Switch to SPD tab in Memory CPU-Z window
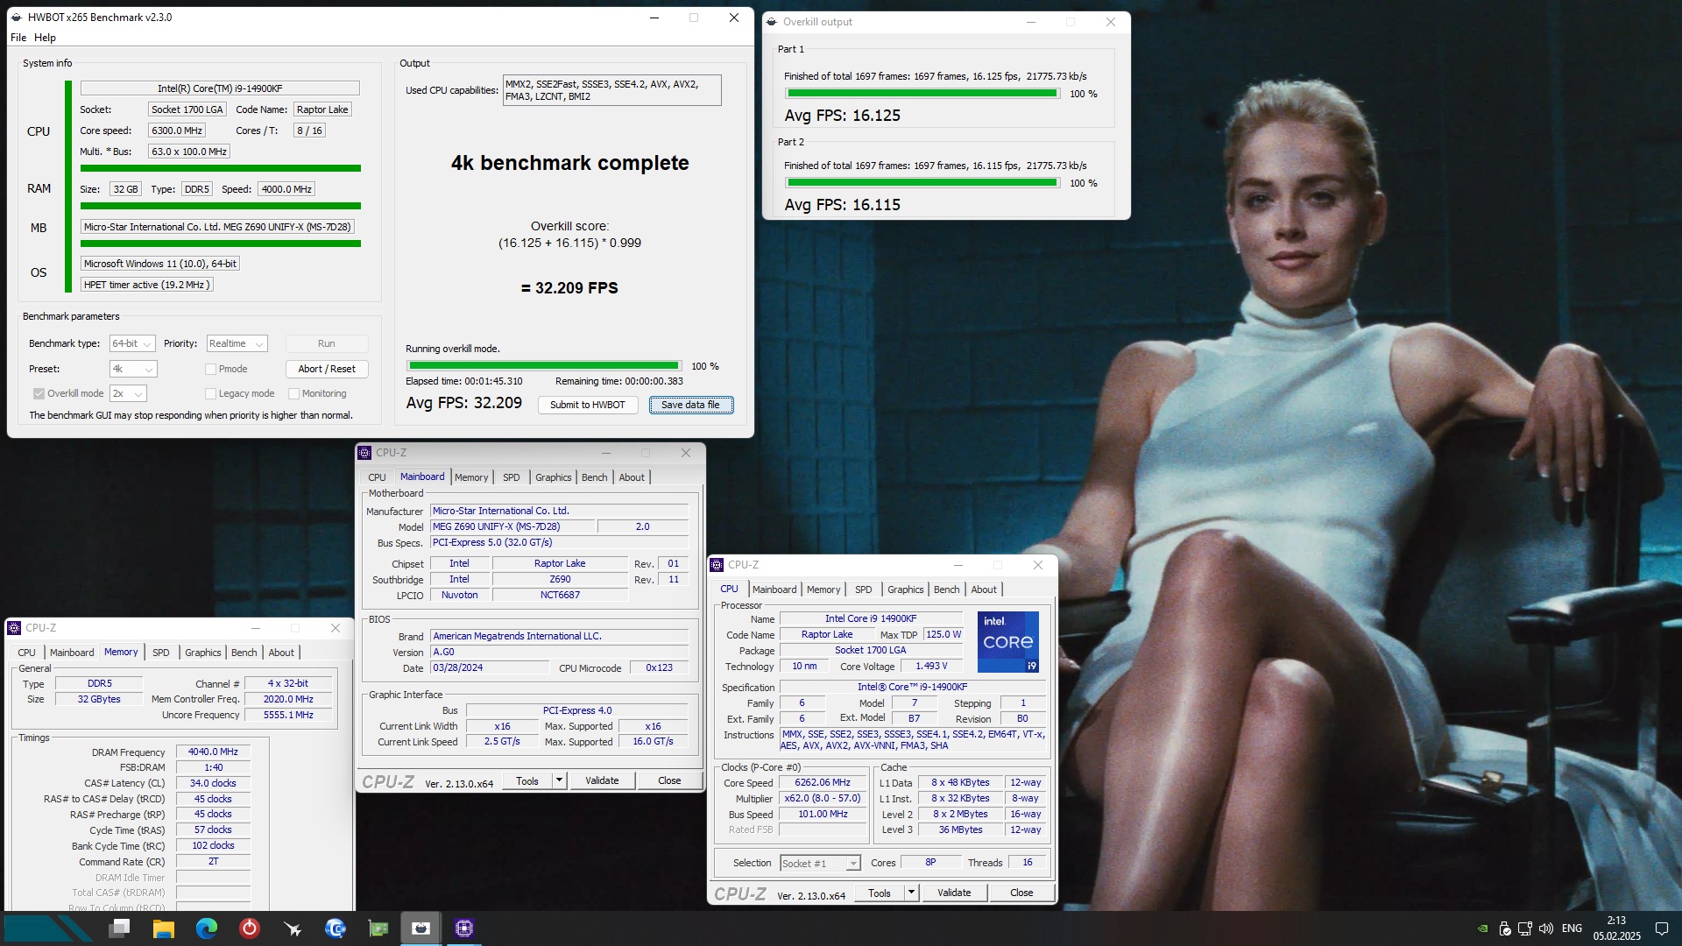Screen dimensions: 1682x946 (x=160, y=653)
